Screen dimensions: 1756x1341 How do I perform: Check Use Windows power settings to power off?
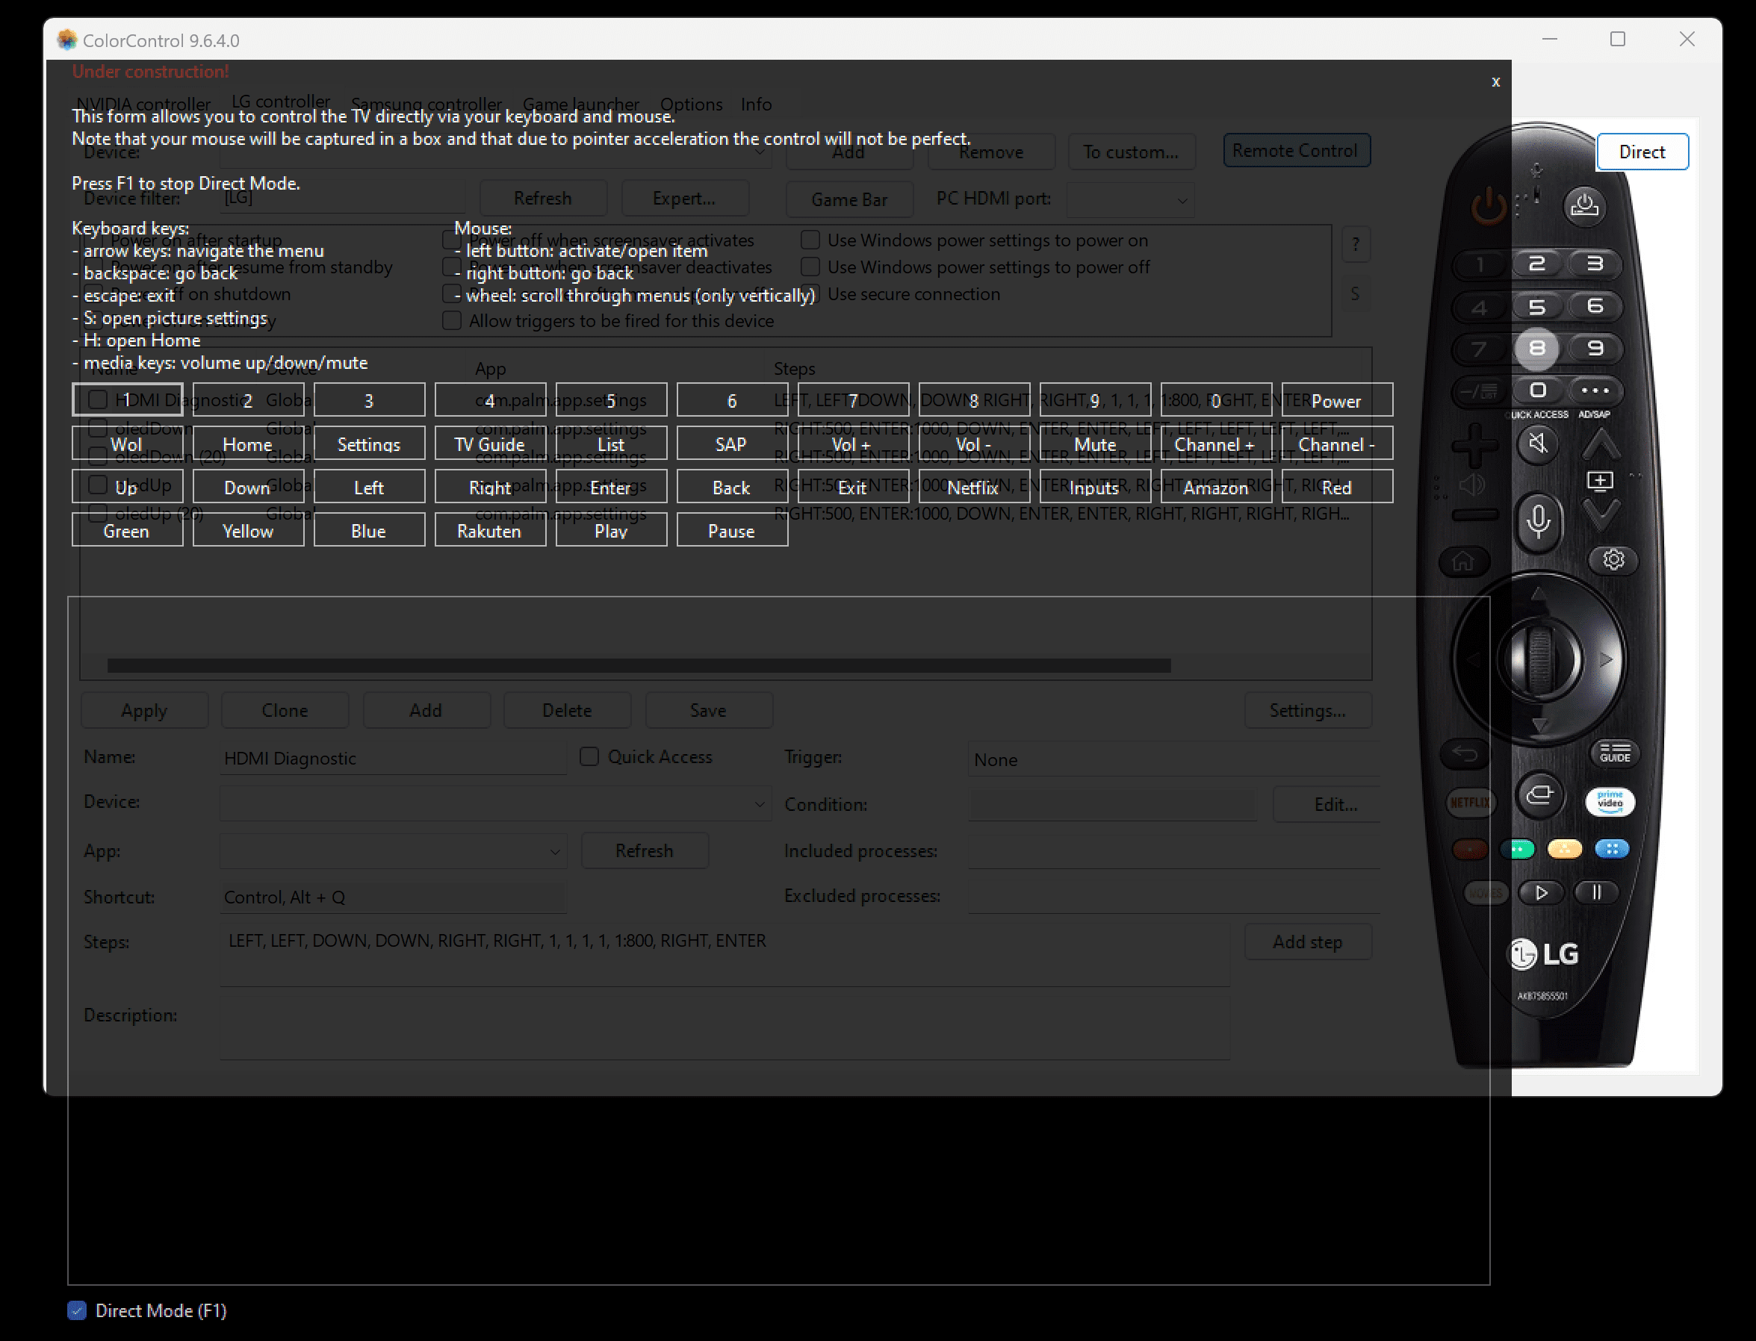(810, 267)
